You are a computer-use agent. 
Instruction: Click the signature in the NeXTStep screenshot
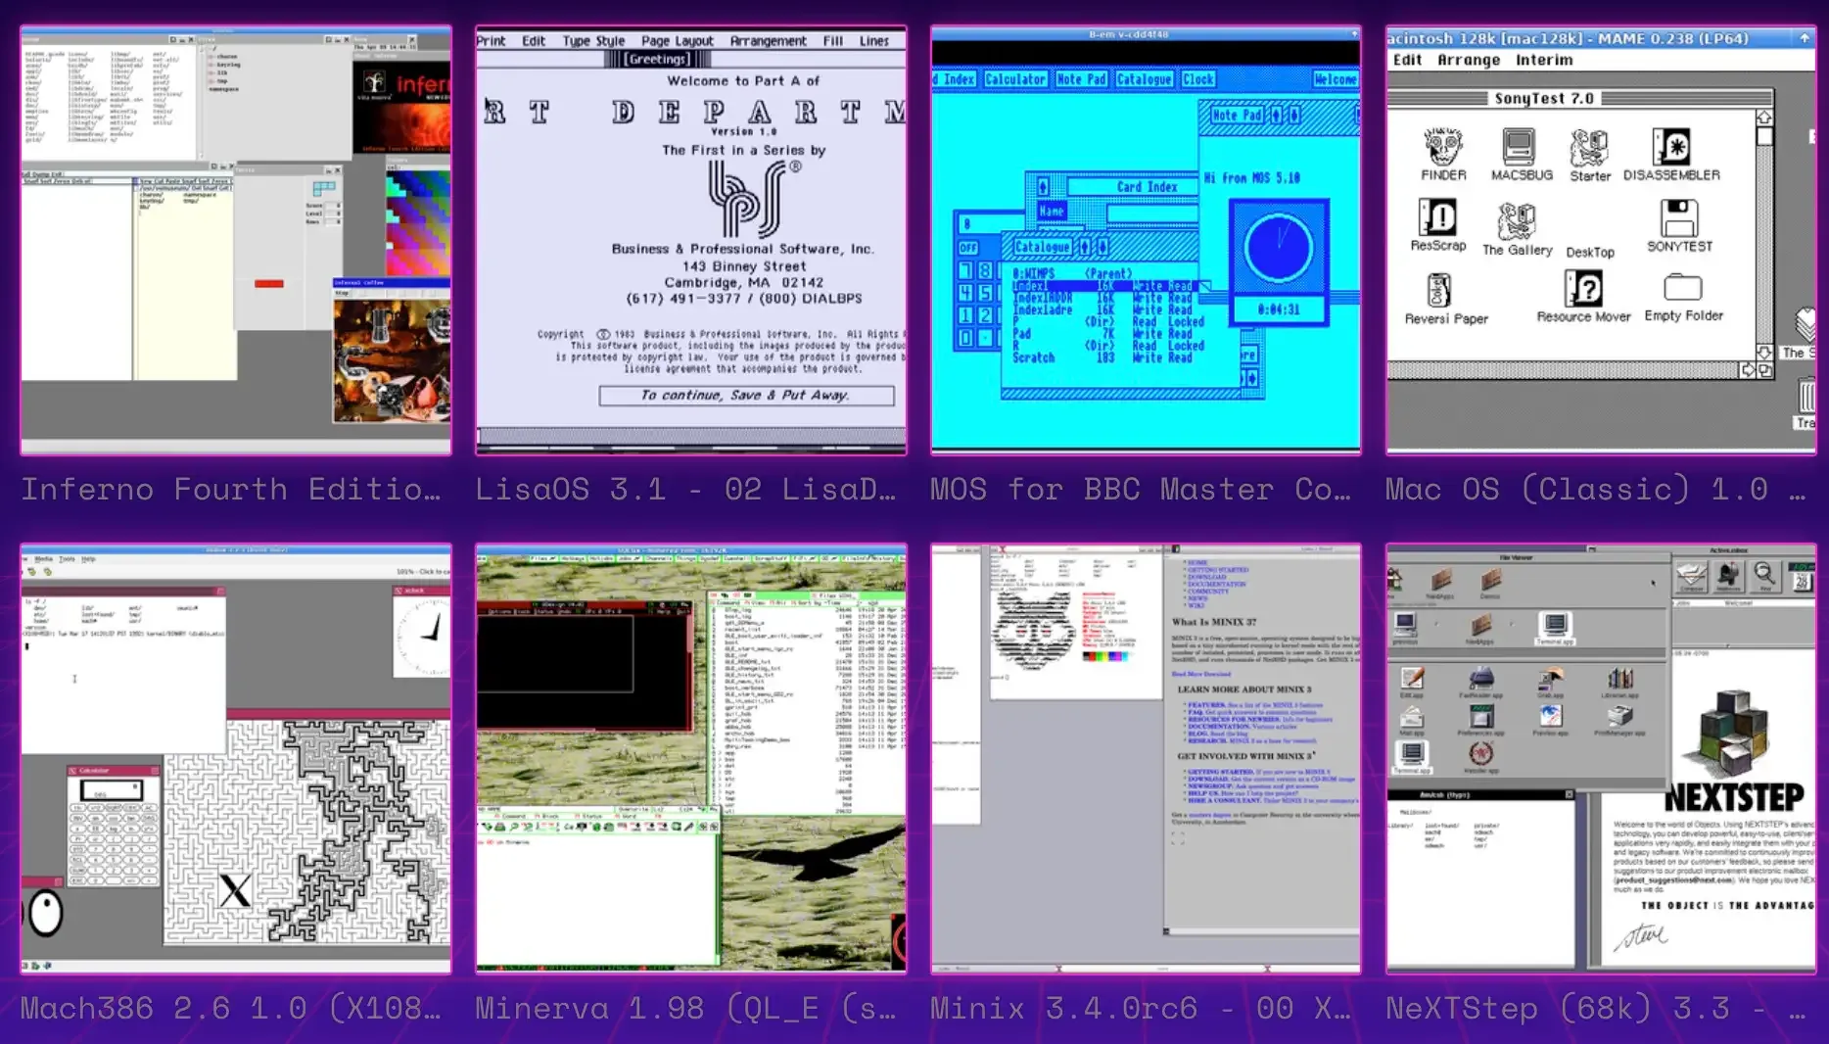click(1640, 937)
